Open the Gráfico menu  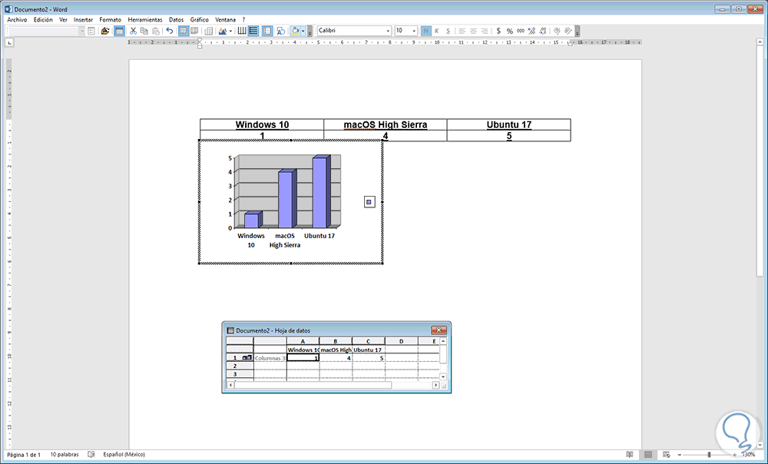pyautogui.click(x=200, y=20)
